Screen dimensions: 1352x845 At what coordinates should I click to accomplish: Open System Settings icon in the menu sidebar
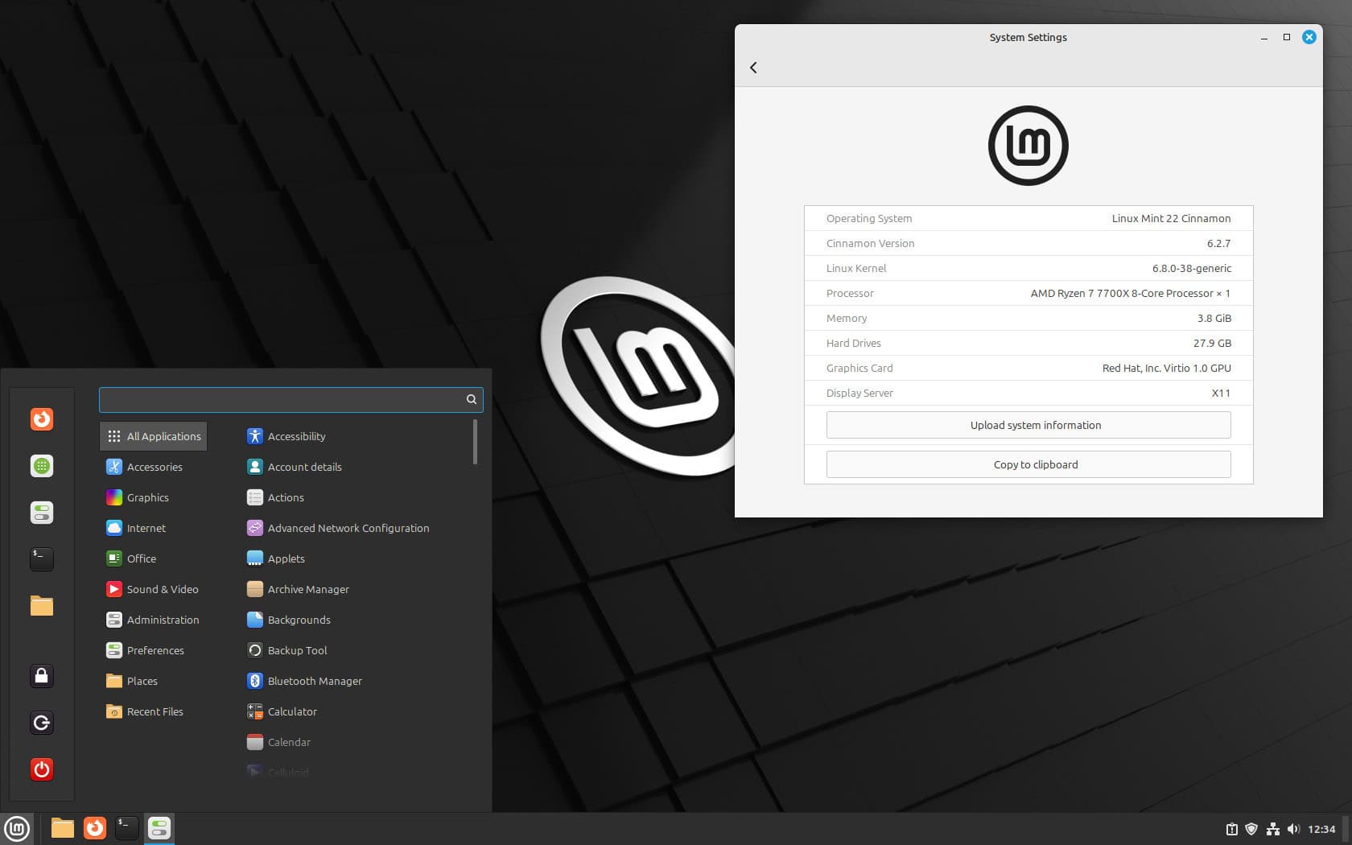[x=41, y=513]
